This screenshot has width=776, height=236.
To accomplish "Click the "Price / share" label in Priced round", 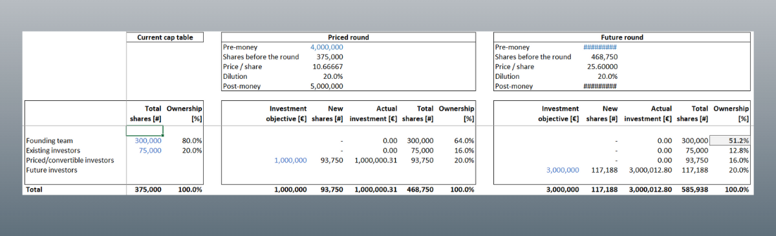I will pos(242,67).
